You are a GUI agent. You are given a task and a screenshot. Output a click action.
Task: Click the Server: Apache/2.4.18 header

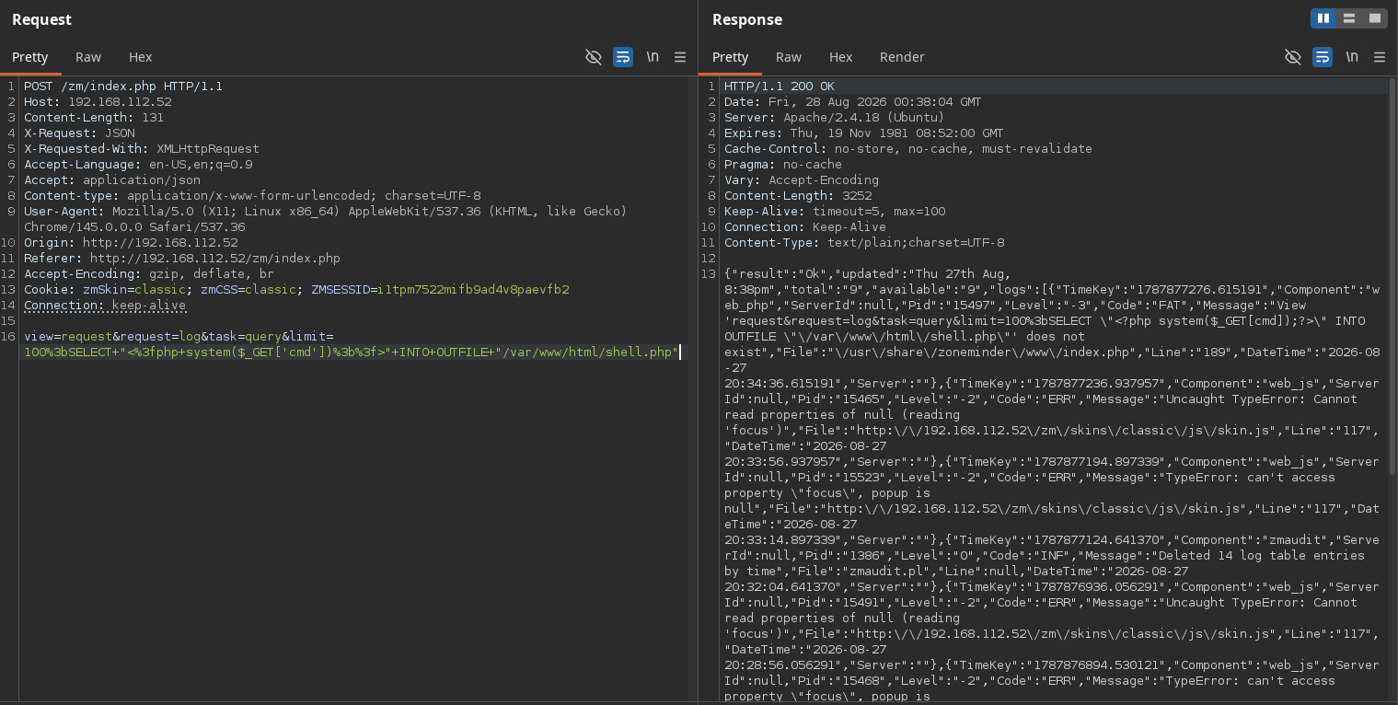coord(835,118)
